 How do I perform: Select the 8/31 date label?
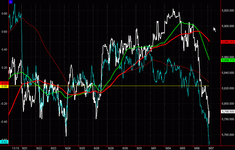click(x=139, y=148)
